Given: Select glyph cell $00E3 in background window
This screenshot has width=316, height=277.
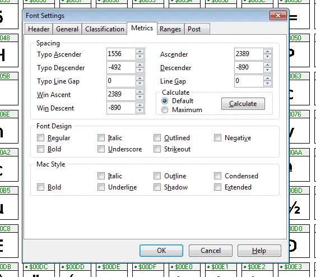Looking at the screenshot, I should pos(294,270).
